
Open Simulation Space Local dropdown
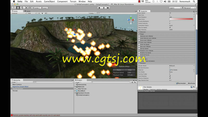tap(182, 25)
